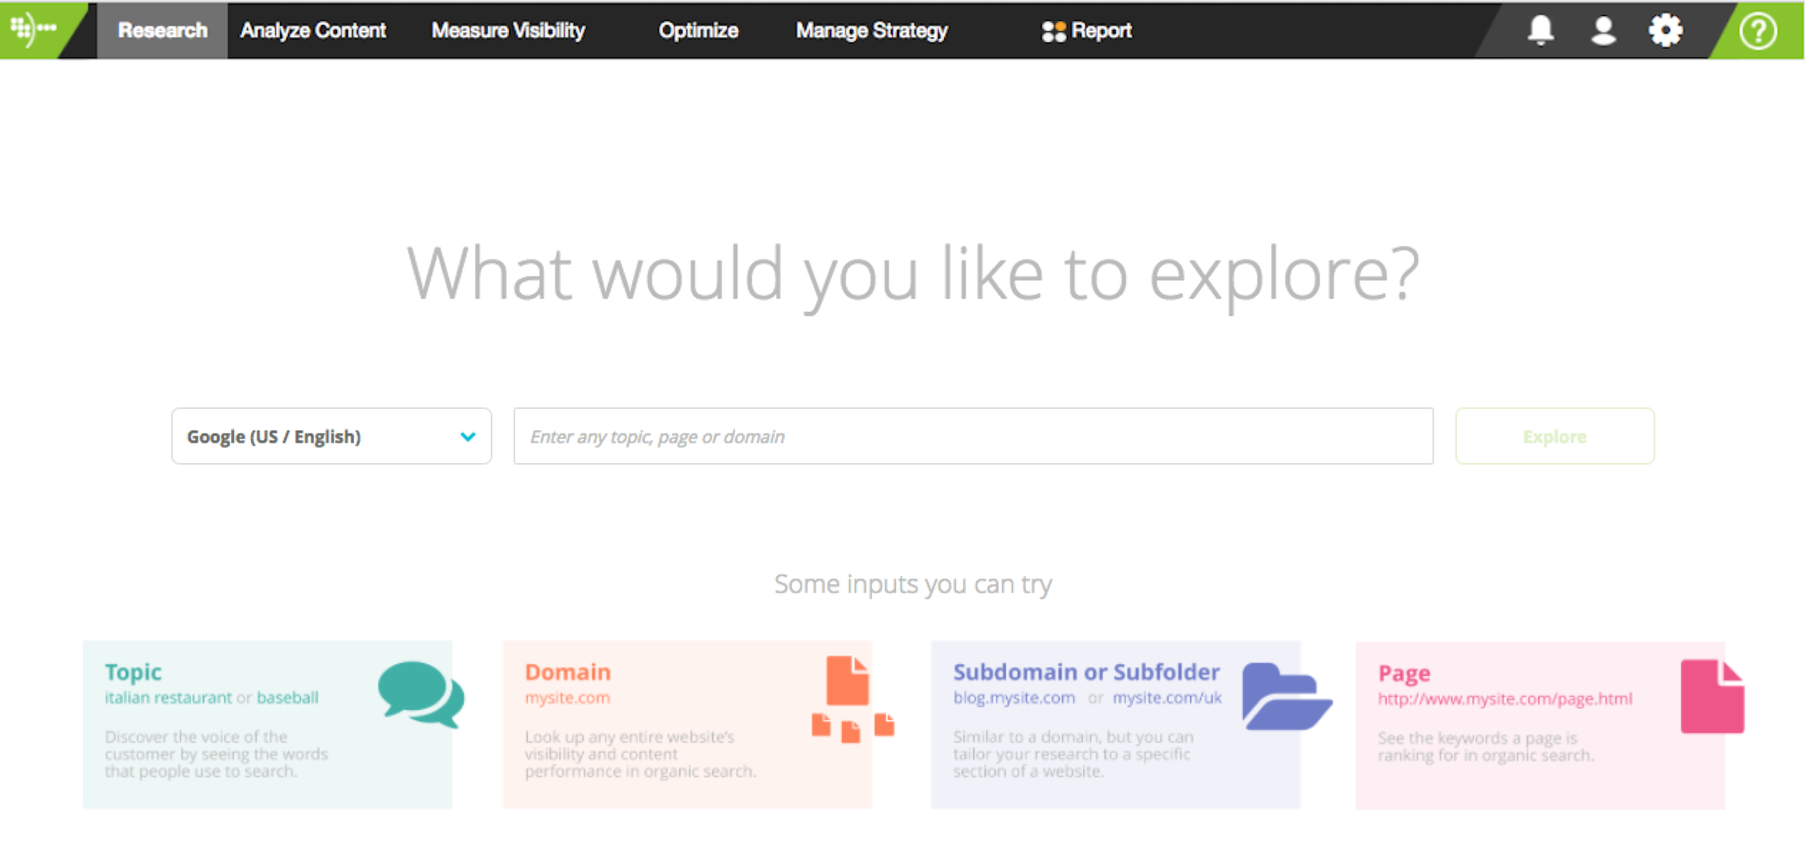The width and height of the screenshot is (1805, 860).
Task: Open the Research tab
Action: pyautogui.click(x=162, y=30)
